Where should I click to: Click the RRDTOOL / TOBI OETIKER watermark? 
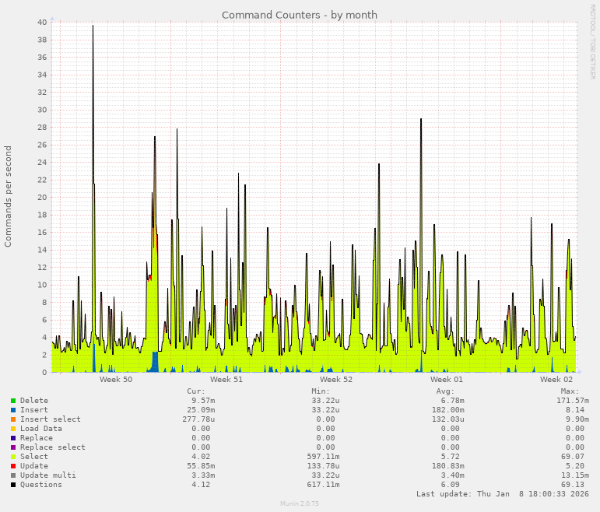592,40
